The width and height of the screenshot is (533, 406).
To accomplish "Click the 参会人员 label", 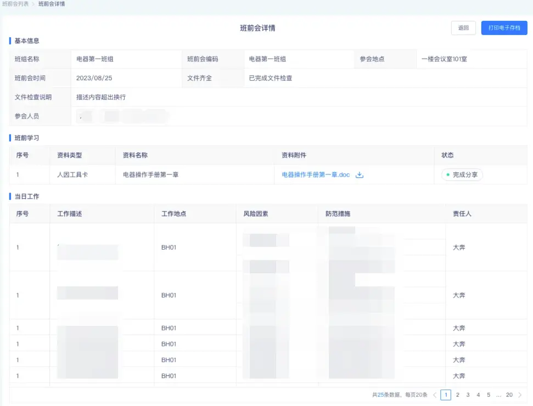I will [x=27, y=116].
